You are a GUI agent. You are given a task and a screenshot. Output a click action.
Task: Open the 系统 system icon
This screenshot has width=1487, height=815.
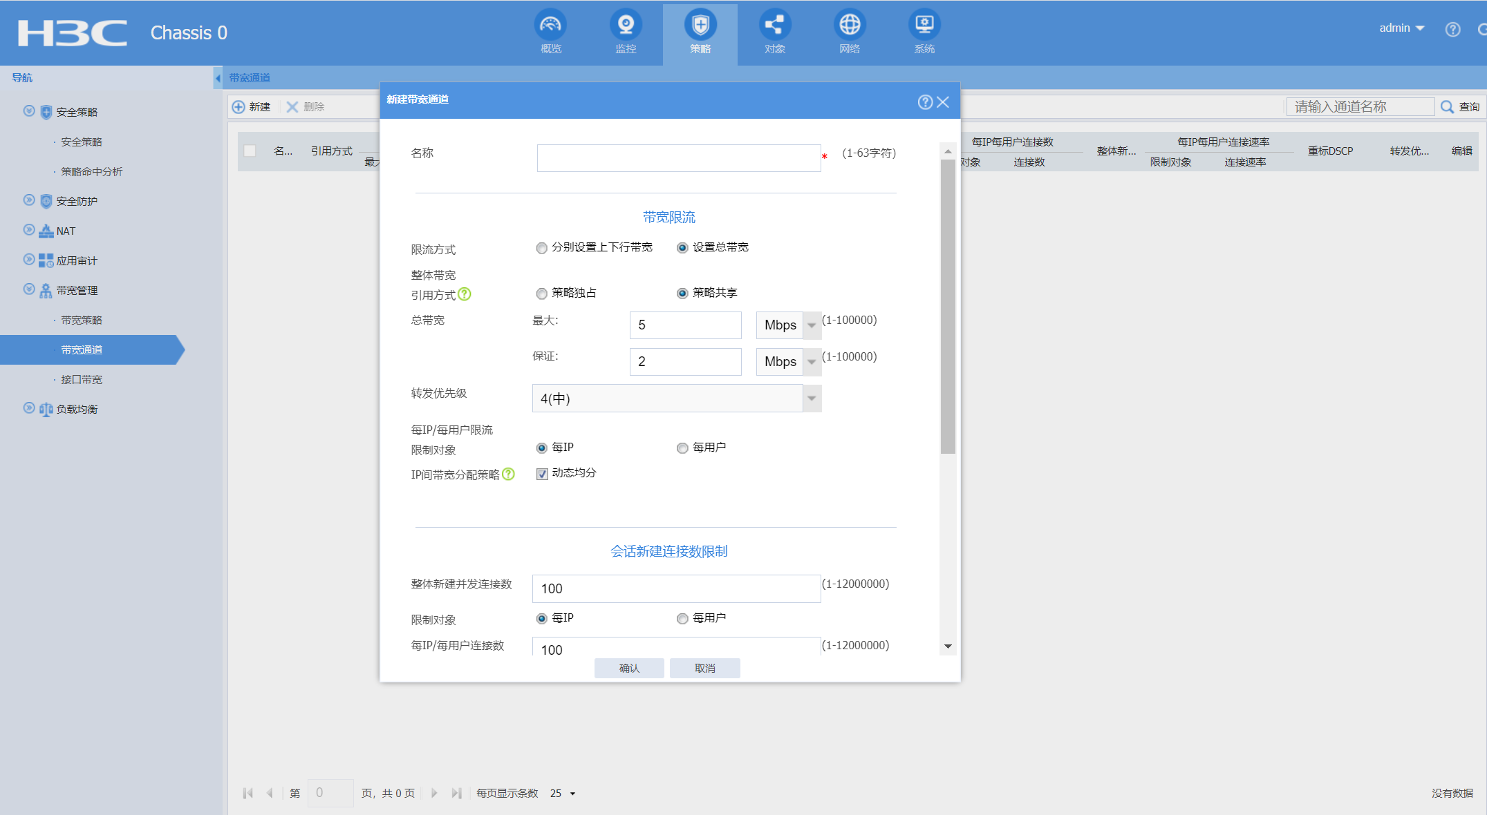point(924,26)
